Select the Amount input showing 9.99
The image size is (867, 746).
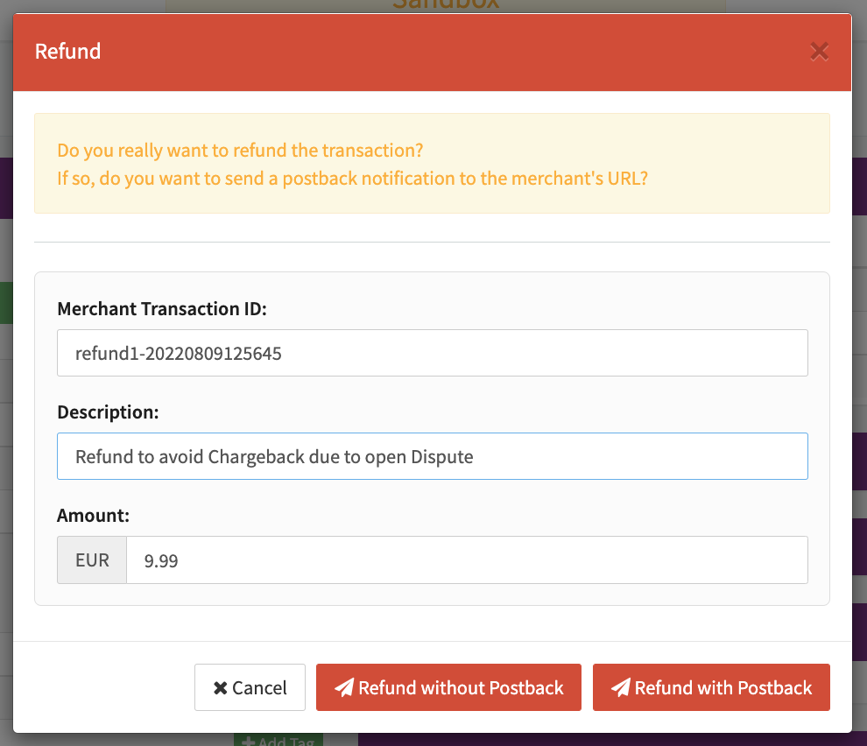coord(466,560)
